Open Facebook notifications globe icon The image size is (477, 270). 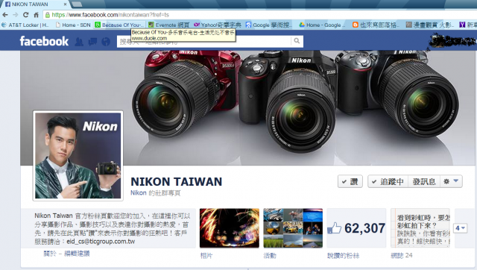click(106, 42)
